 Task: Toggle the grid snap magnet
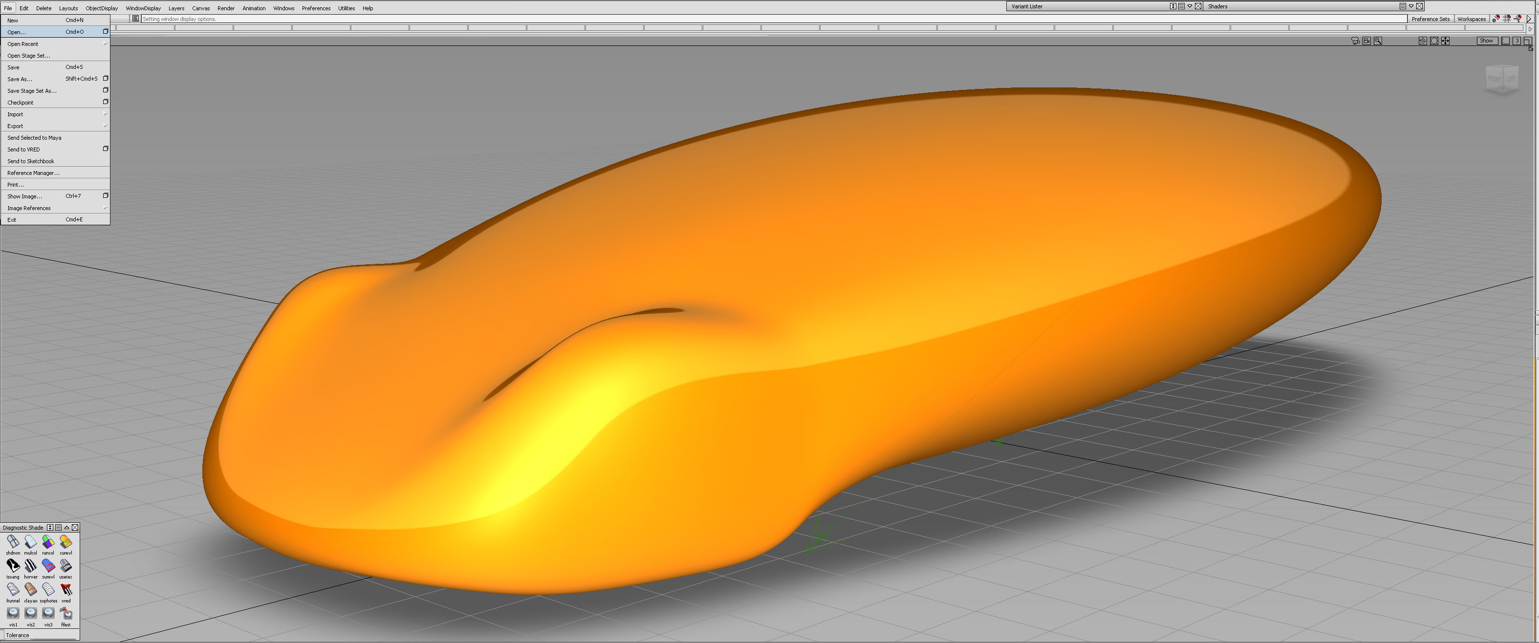coord(1507,19)
